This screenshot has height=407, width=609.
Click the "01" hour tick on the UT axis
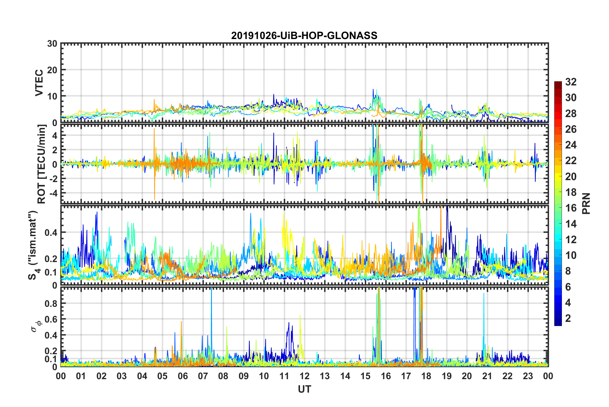click(x=81, y=376)
